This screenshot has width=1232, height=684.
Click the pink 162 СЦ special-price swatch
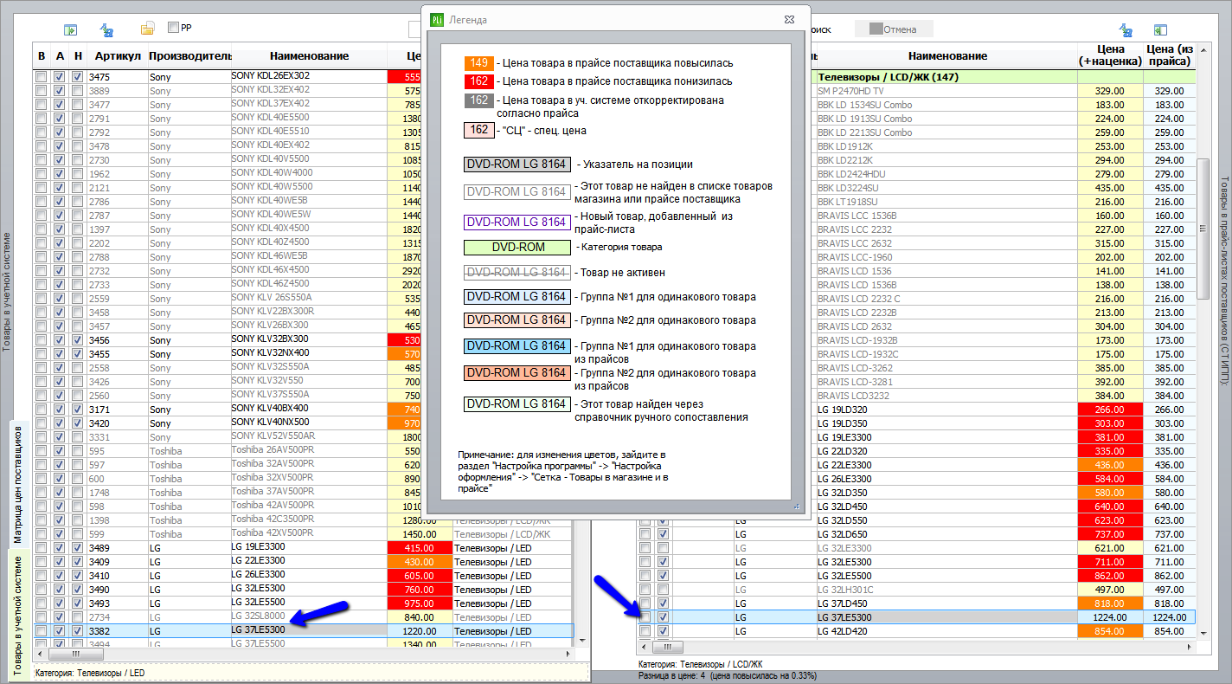pyautogui.click(x=480, y=131)
